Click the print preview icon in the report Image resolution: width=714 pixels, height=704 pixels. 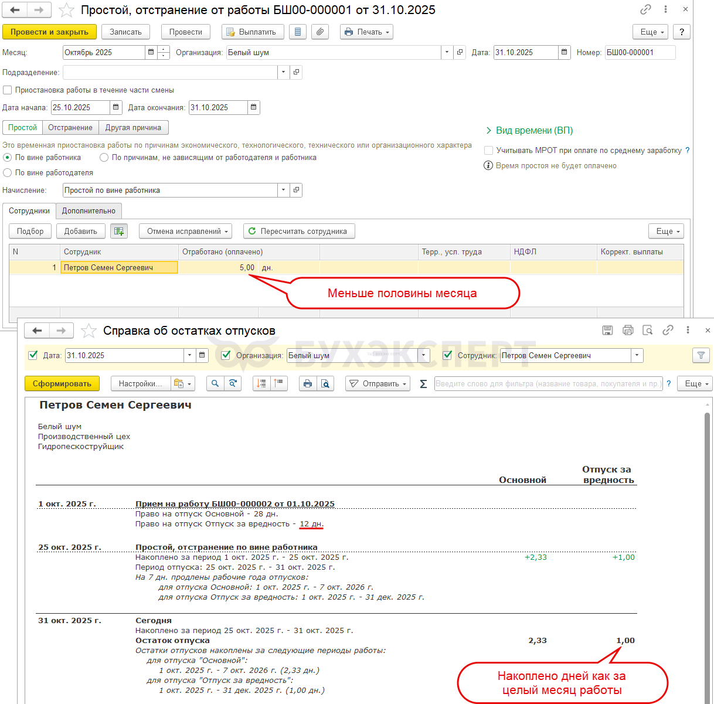(x=325, y=383)
